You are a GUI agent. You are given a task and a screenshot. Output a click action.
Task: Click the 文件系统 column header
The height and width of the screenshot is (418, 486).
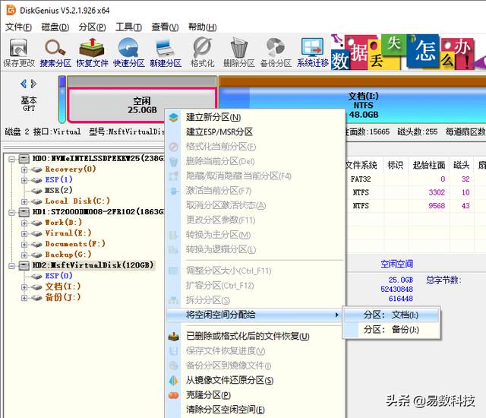tap(361, 165)
